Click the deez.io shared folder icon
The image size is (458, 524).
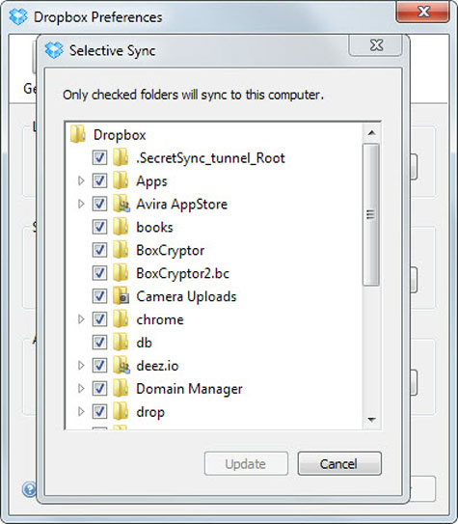click(x=121, y=366)
